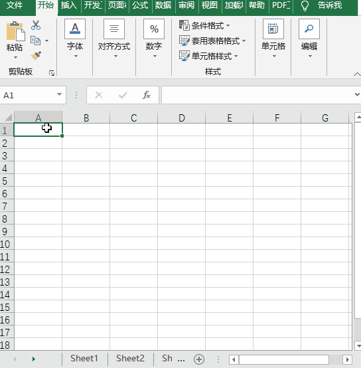The height and width of the screenshot is (368, 361).
Task: Click the horizontal scrollbar right arrow
Action: click(348, 359)
